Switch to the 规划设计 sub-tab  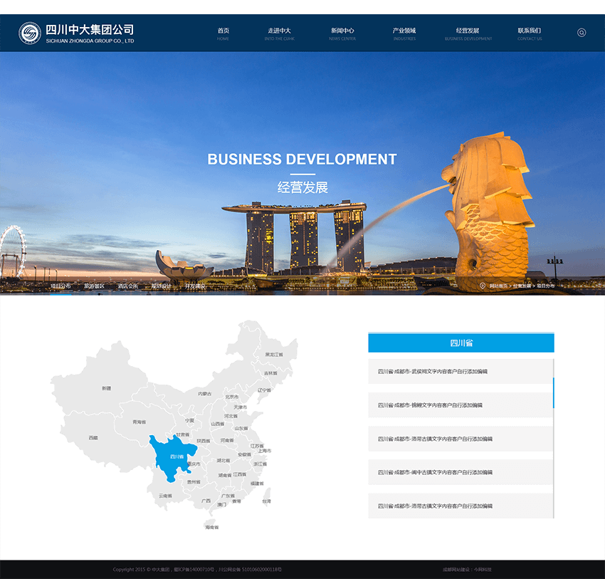pyautogui.click(x=161, y=286)
